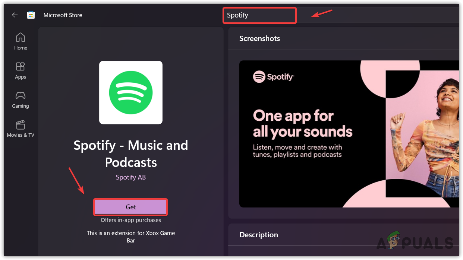Switch to Movies & TV section
The height and width of the screenshot is (260, 463).
[21, 129]
